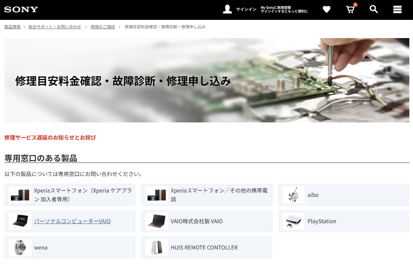
Task: Click the sign-in user icon
Action: pos(227,9)
